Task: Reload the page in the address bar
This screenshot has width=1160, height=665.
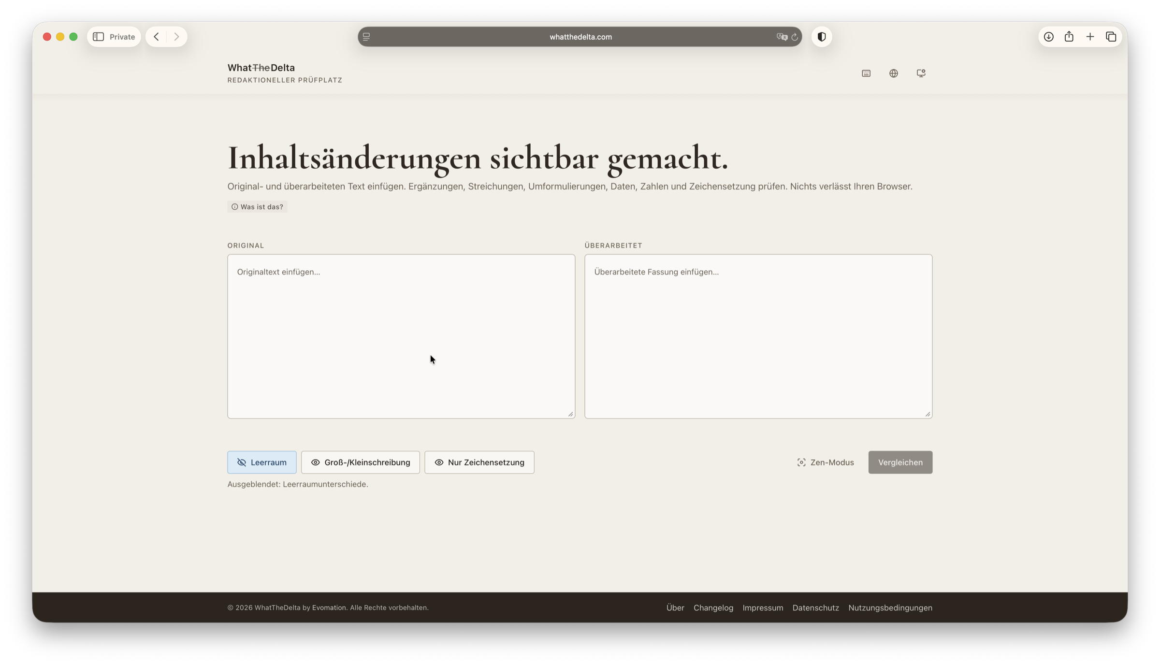Action: pyautogui.click(x=794, y=37)
